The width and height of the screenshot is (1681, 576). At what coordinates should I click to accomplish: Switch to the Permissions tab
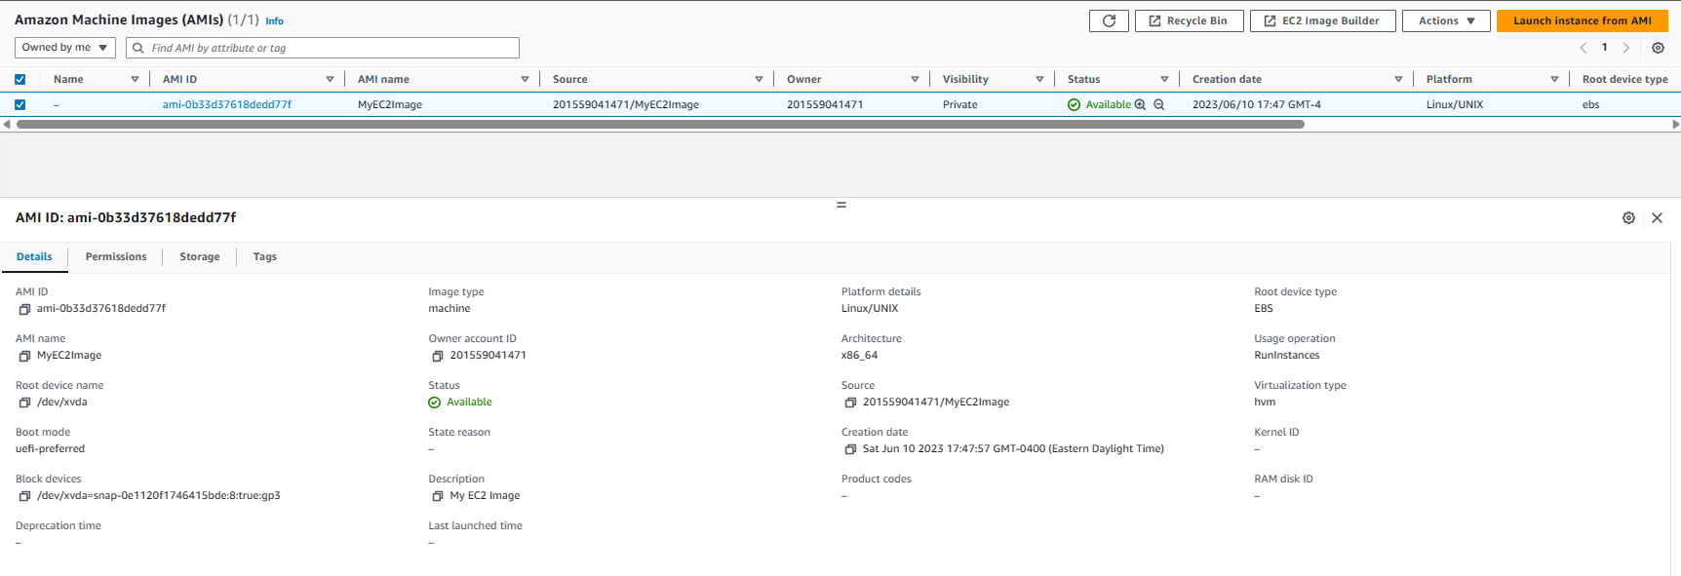tap(116, 257)
